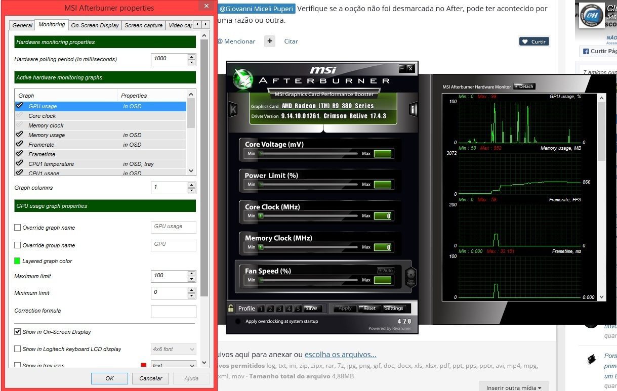Check Override group name
The image size is (617, 391).
(18, 245)
